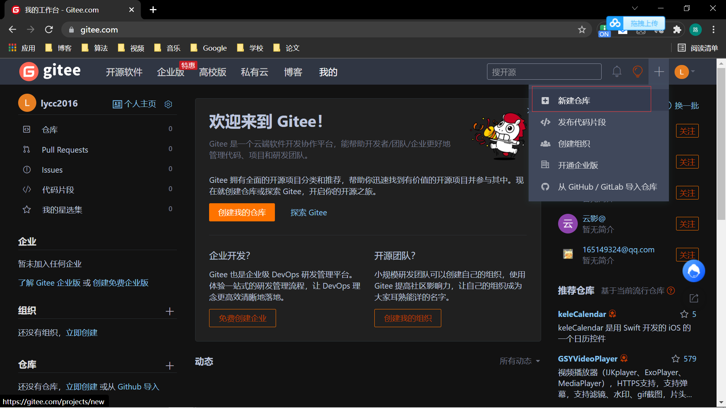
Task: Click the 创建我的仓库 orange button
Action: (242, 212)
